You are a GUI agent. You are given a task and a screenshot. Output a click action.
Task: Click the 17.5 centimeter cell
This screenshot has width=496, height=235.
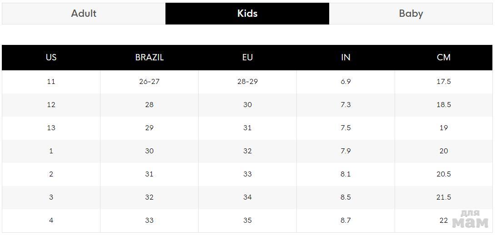444,82
